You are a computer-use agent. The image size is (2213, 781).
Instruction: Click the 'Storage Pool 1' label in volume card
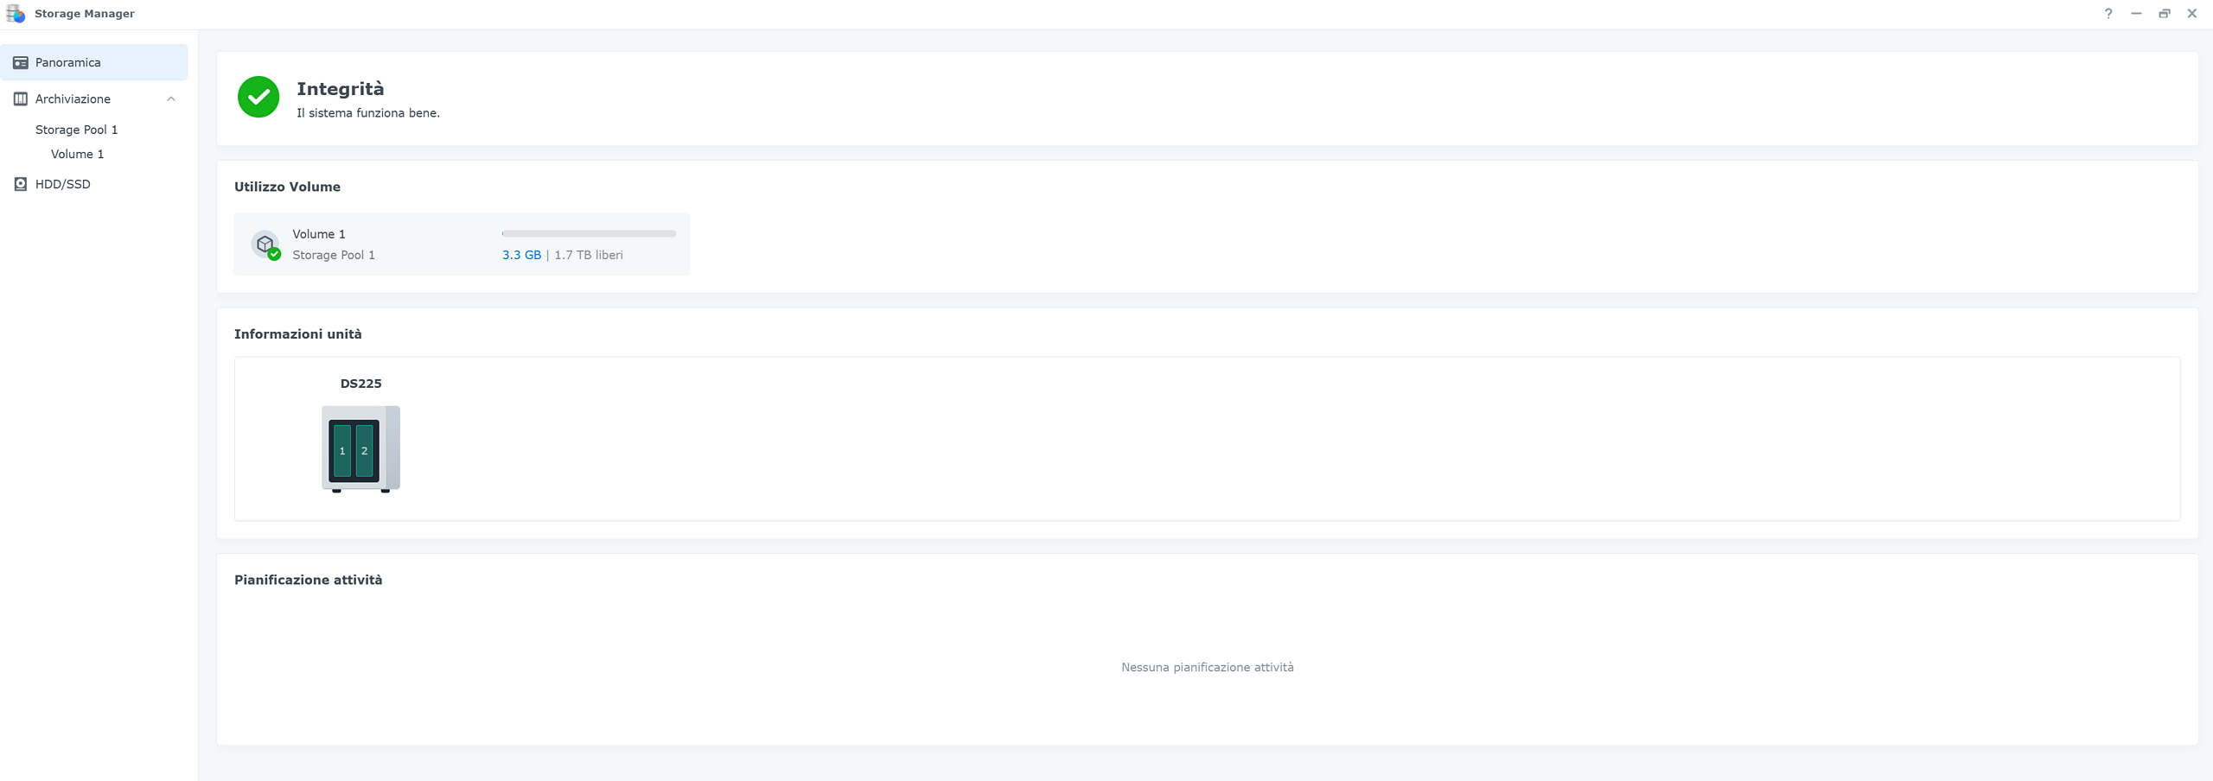coord(334,255)
